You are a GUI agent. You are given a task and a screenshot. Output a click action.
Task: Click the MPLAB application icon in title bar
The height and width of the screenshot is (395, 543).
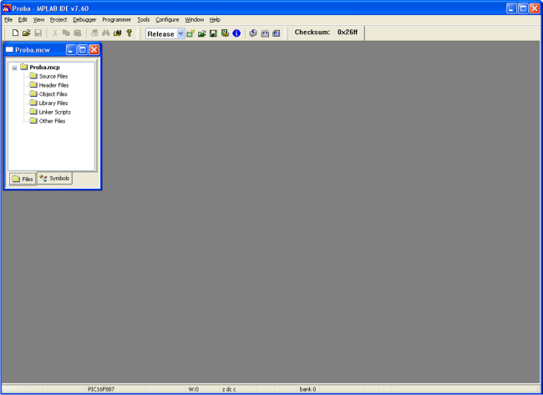click(x=6, y=8)
